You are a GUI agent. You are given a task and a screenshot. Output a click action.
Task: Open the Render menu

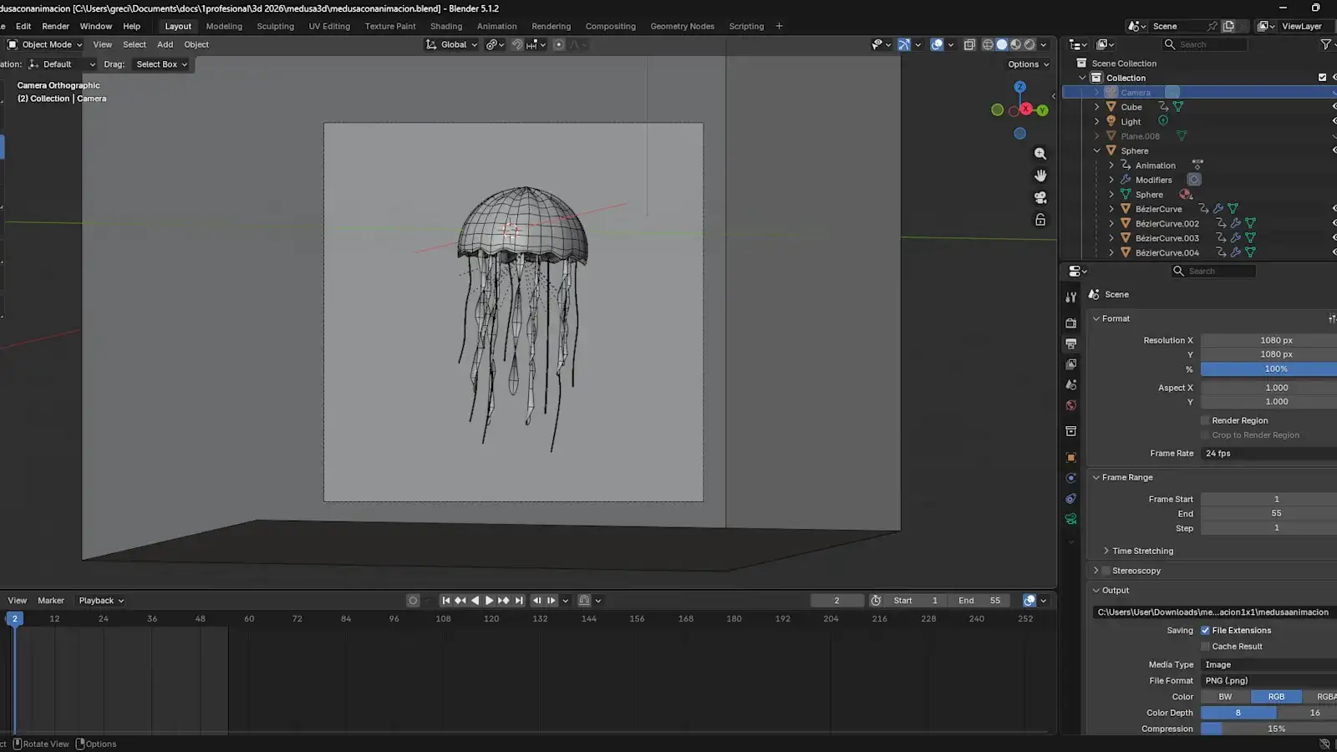tap(55, 27)
